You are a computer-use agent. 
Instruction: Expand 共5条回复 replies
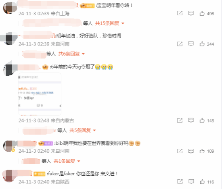click(x=82, y=130)
